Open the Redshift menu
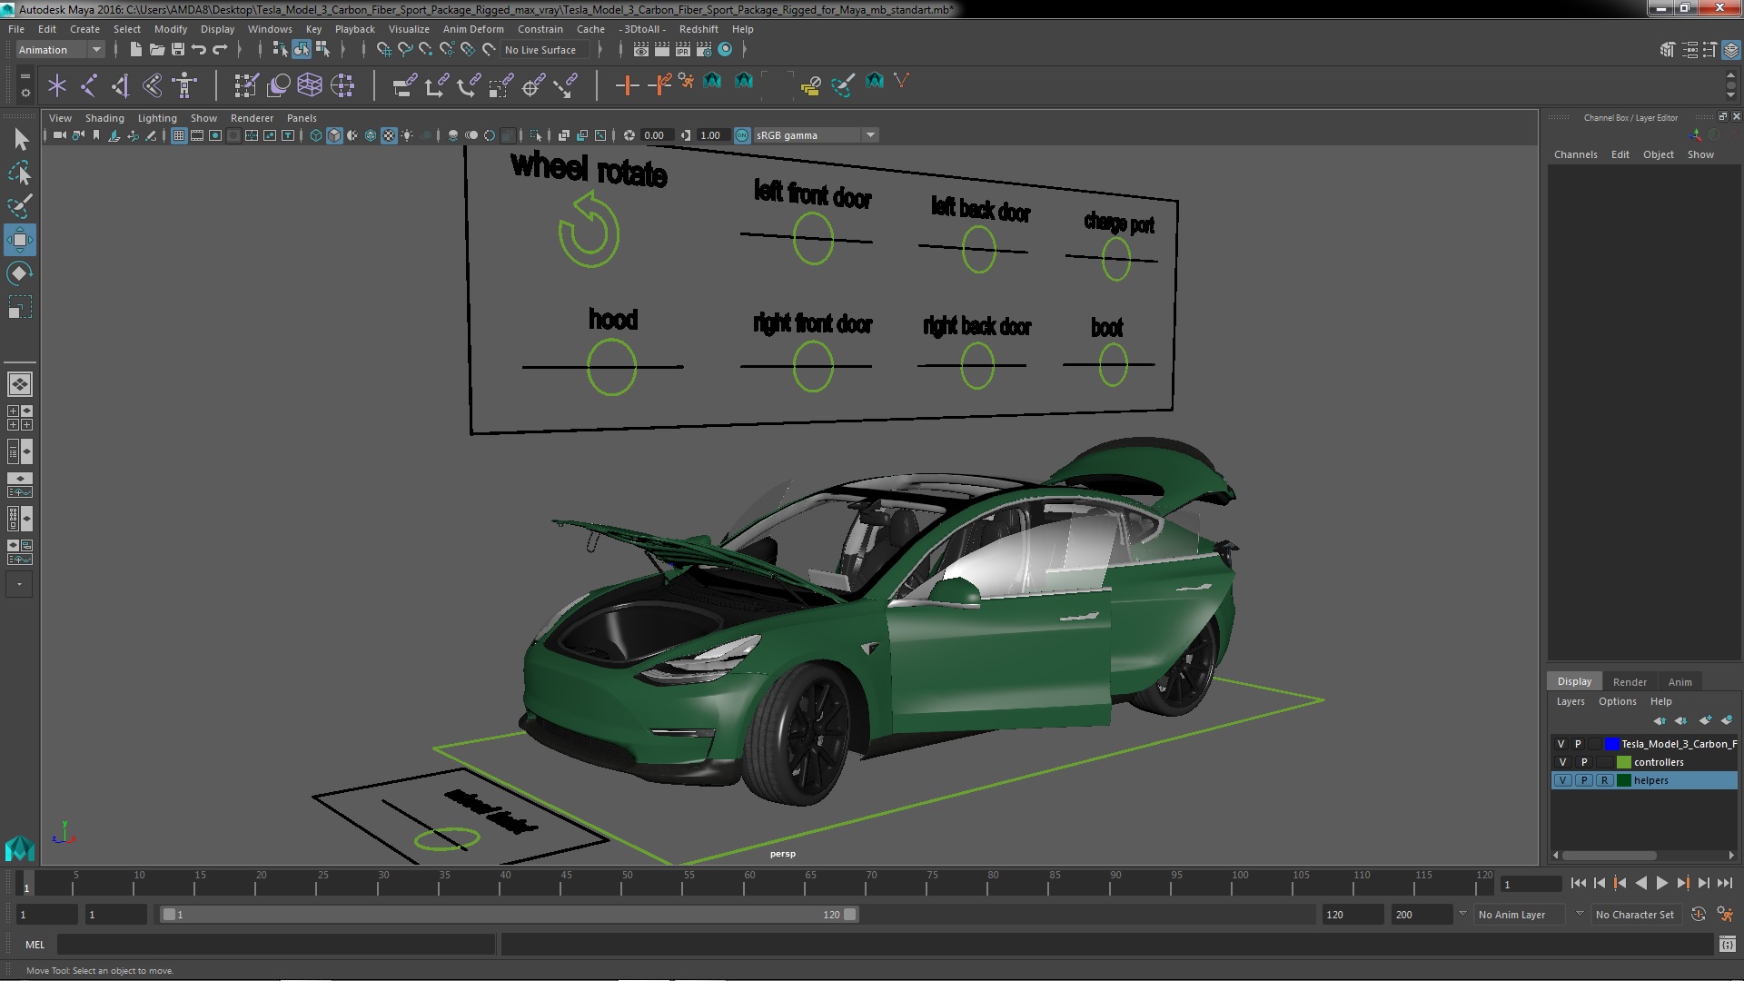The image size is (1744, 981). 698,29
